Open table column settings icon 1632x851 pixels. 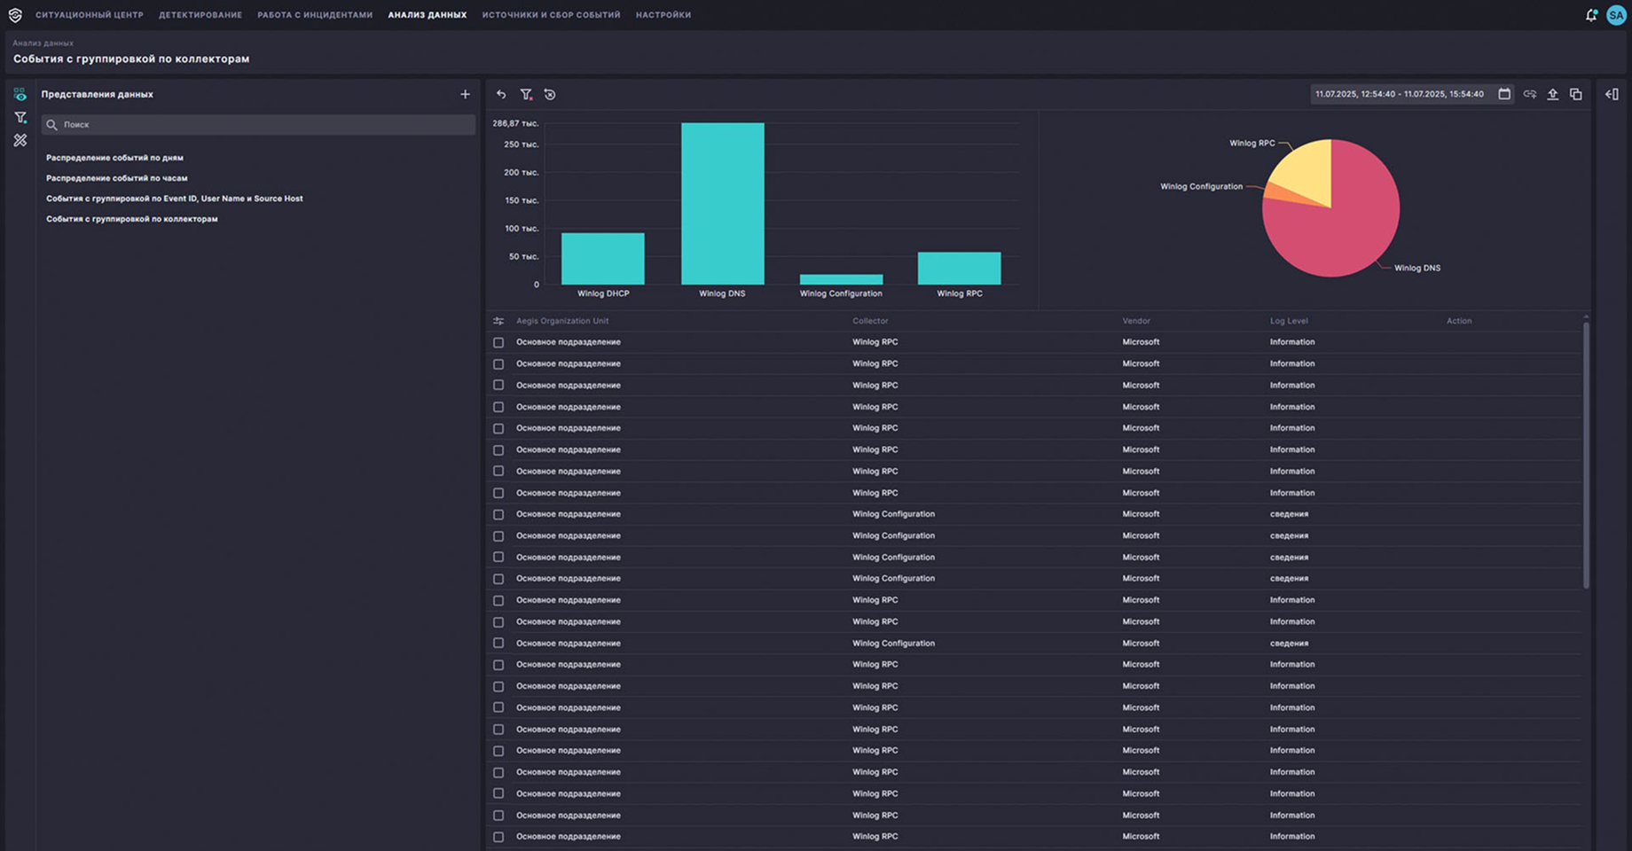(x=498, y=321)
